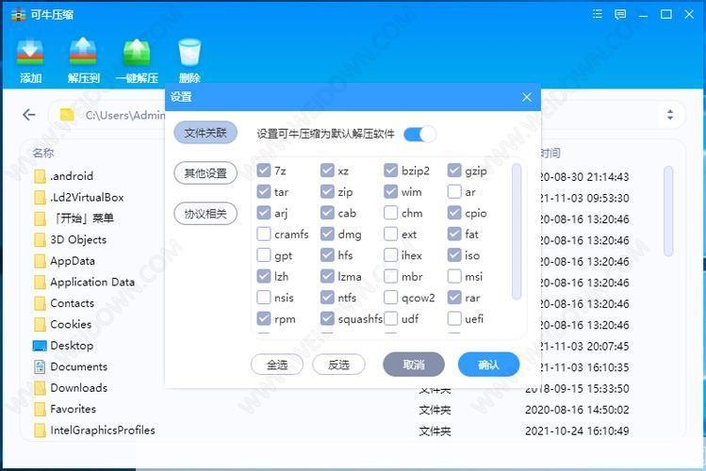Select the .android folder icon
The width and height of the screenshot is (706, 471).
click(41, 176)
